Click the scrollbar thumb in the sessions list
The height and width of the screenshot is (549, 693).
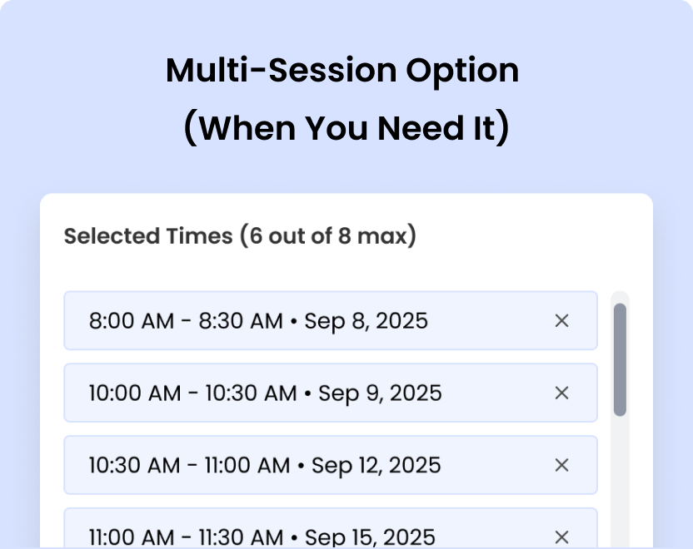point(620,358)
